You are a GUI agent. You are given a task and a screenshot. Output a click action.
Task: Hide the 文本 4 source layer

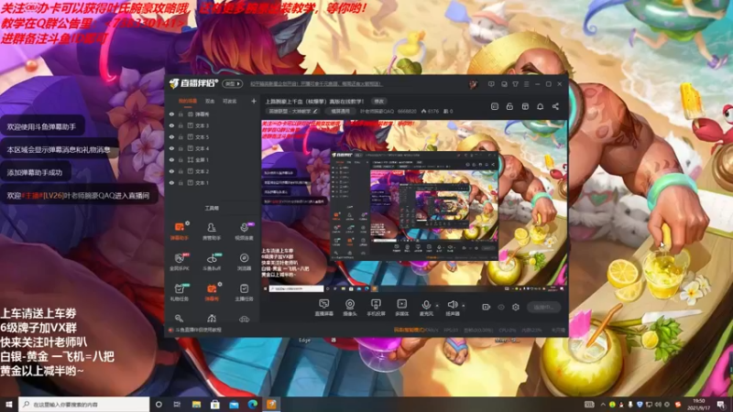(171, 148)
